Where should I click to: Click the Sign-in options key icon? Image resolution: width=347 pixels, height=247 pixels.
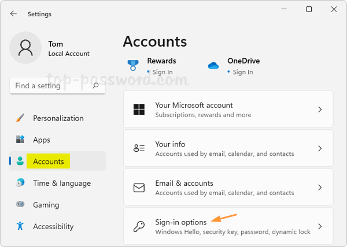coord(139,227)
